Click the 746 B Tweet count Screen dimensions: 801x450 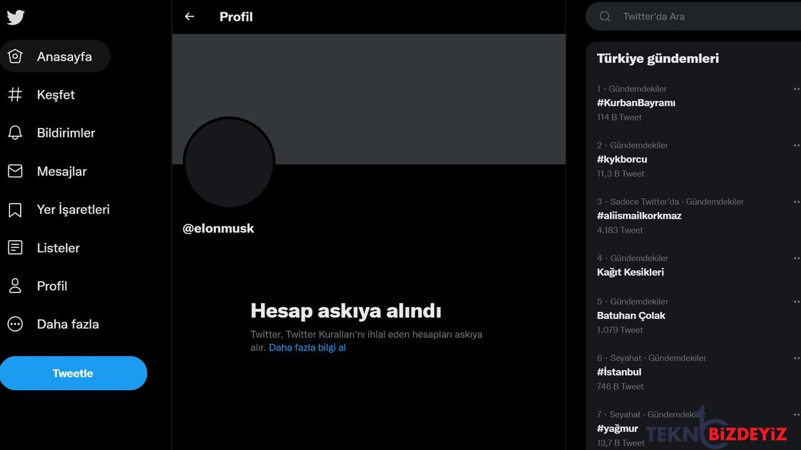pyautogui.click(x=620, y=386)
